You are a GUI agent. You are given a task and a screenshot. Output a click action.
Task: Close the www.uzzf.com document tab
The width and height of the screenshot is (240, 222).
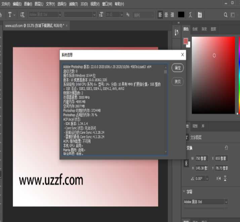point(67,26)
